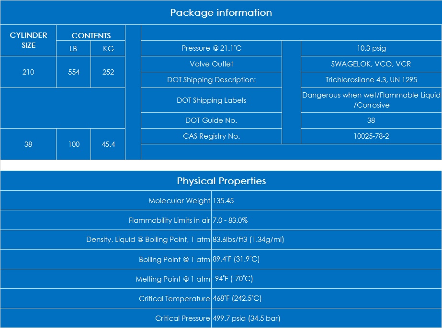This screenshot has height=328, width=442.
Task: Select the 499.7 psia critical pressure value
Action: (246, 318)
